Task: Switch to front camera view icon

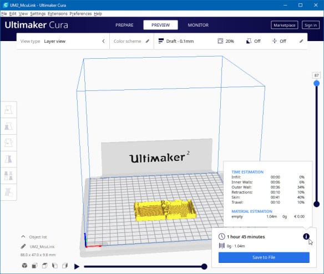Action: [x=34, y=266]
